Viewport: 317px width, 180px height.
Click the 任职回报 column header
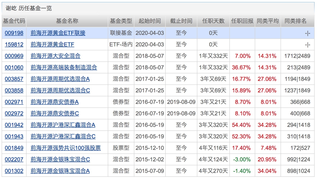[242, 21]
